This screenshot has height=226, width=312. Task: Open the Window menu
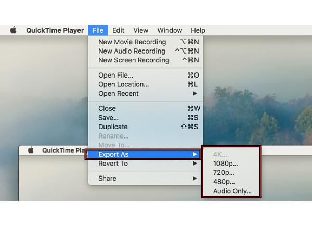(170, 30)
